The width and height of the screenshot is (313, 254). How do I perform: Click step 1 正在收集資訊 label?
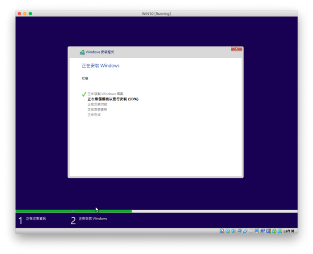(36, 219)
